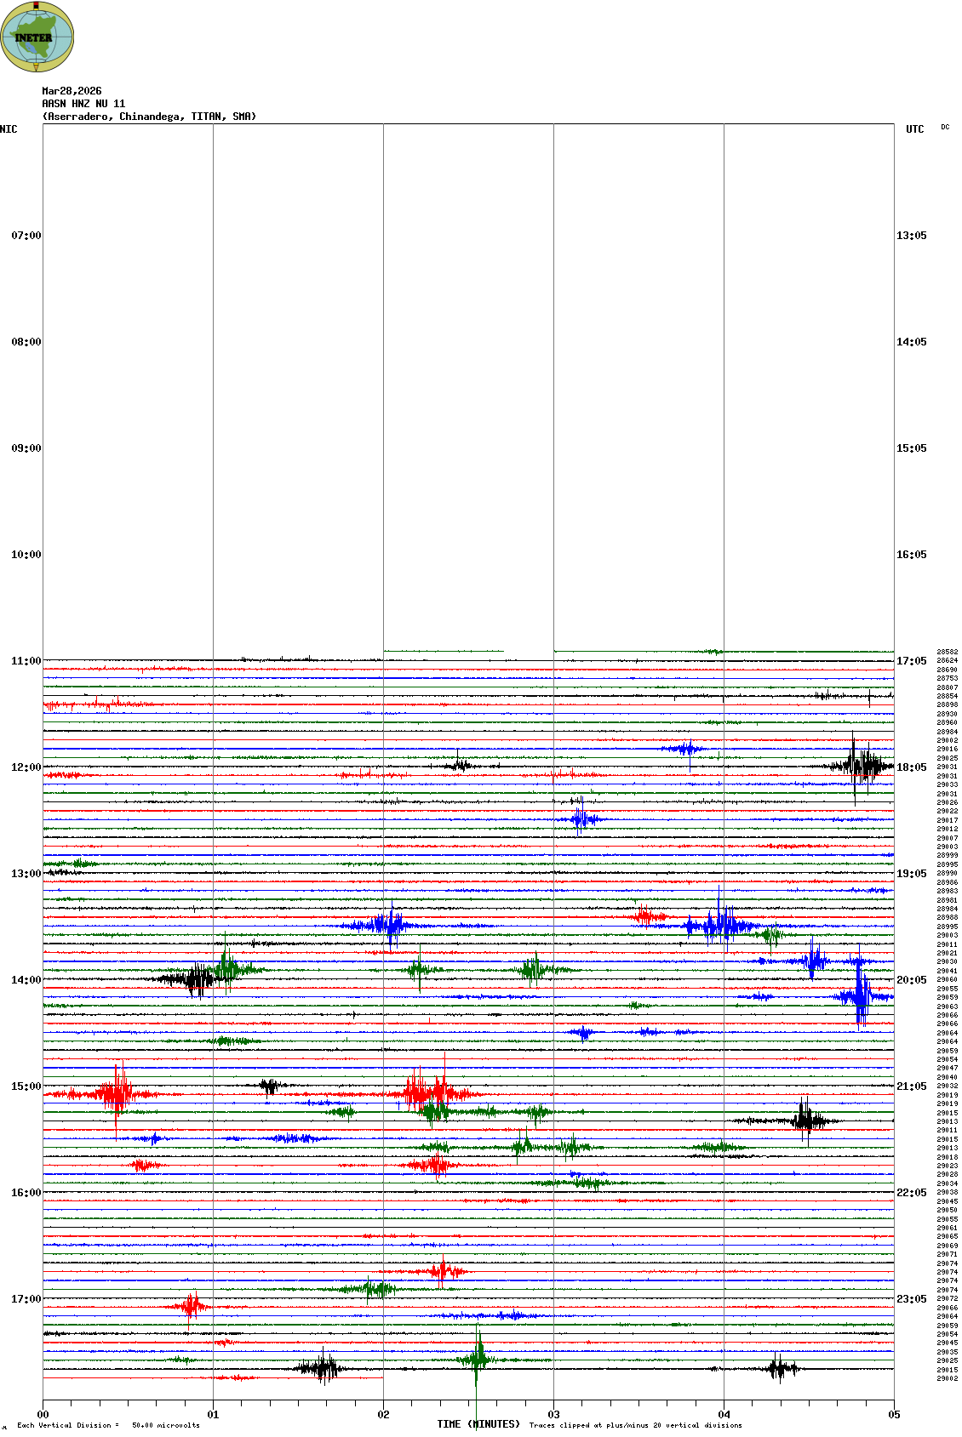The width and height of the screenshot is (962, 1437).
Task: Select the 15:00 local time label
Action: (x=26, y=1086)
